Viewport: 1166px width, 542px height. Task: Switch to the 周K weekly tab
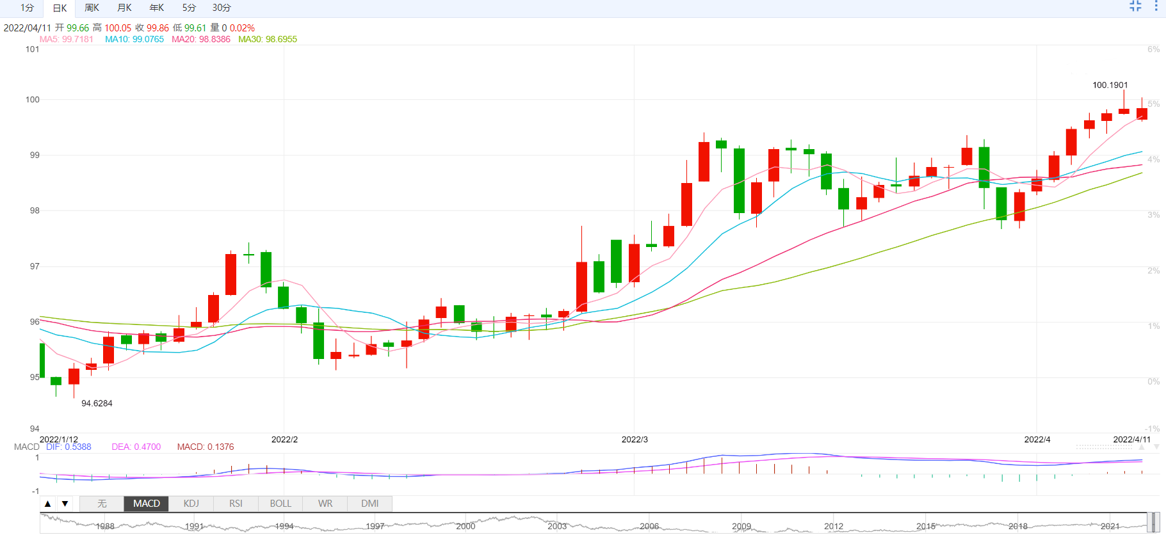[x=92, y=8]
